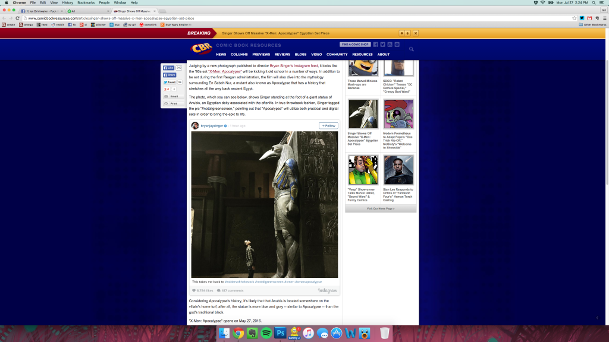Click the Evernote extension icon in Chrome toolbar
Screen dimensions: 609x342
click(x=597, y=18)
